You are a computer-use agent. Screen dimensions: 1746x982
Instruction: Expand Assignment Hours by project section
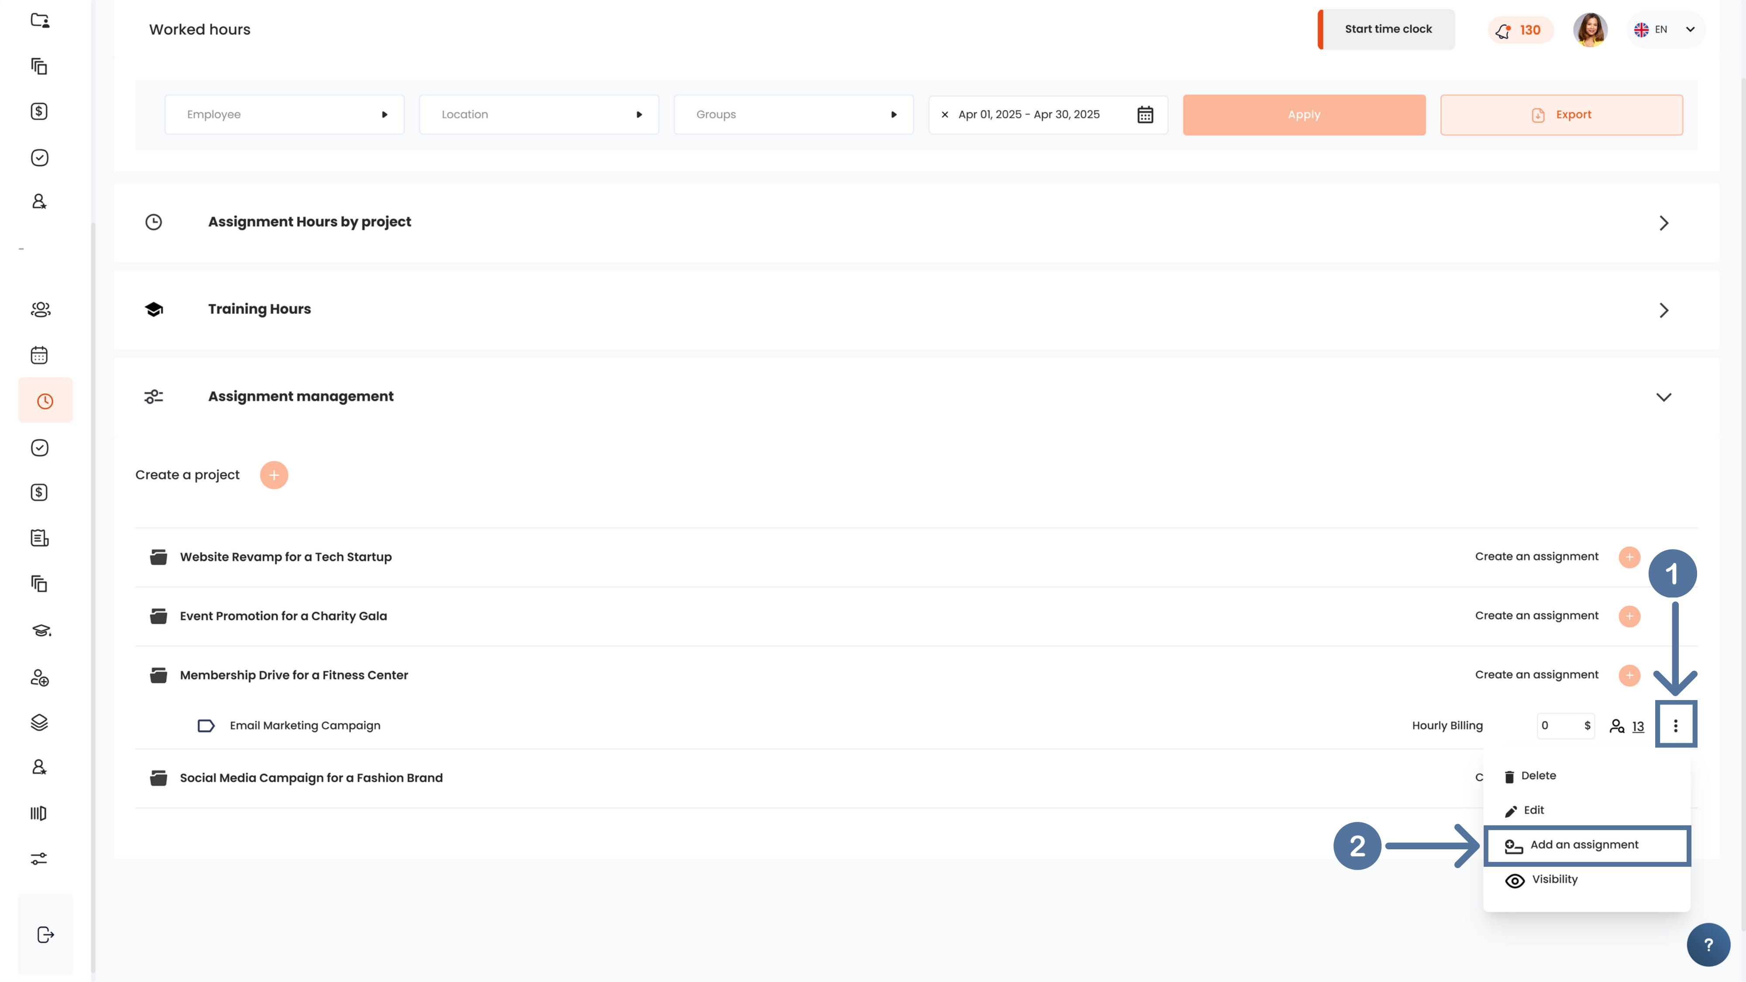1664,223
